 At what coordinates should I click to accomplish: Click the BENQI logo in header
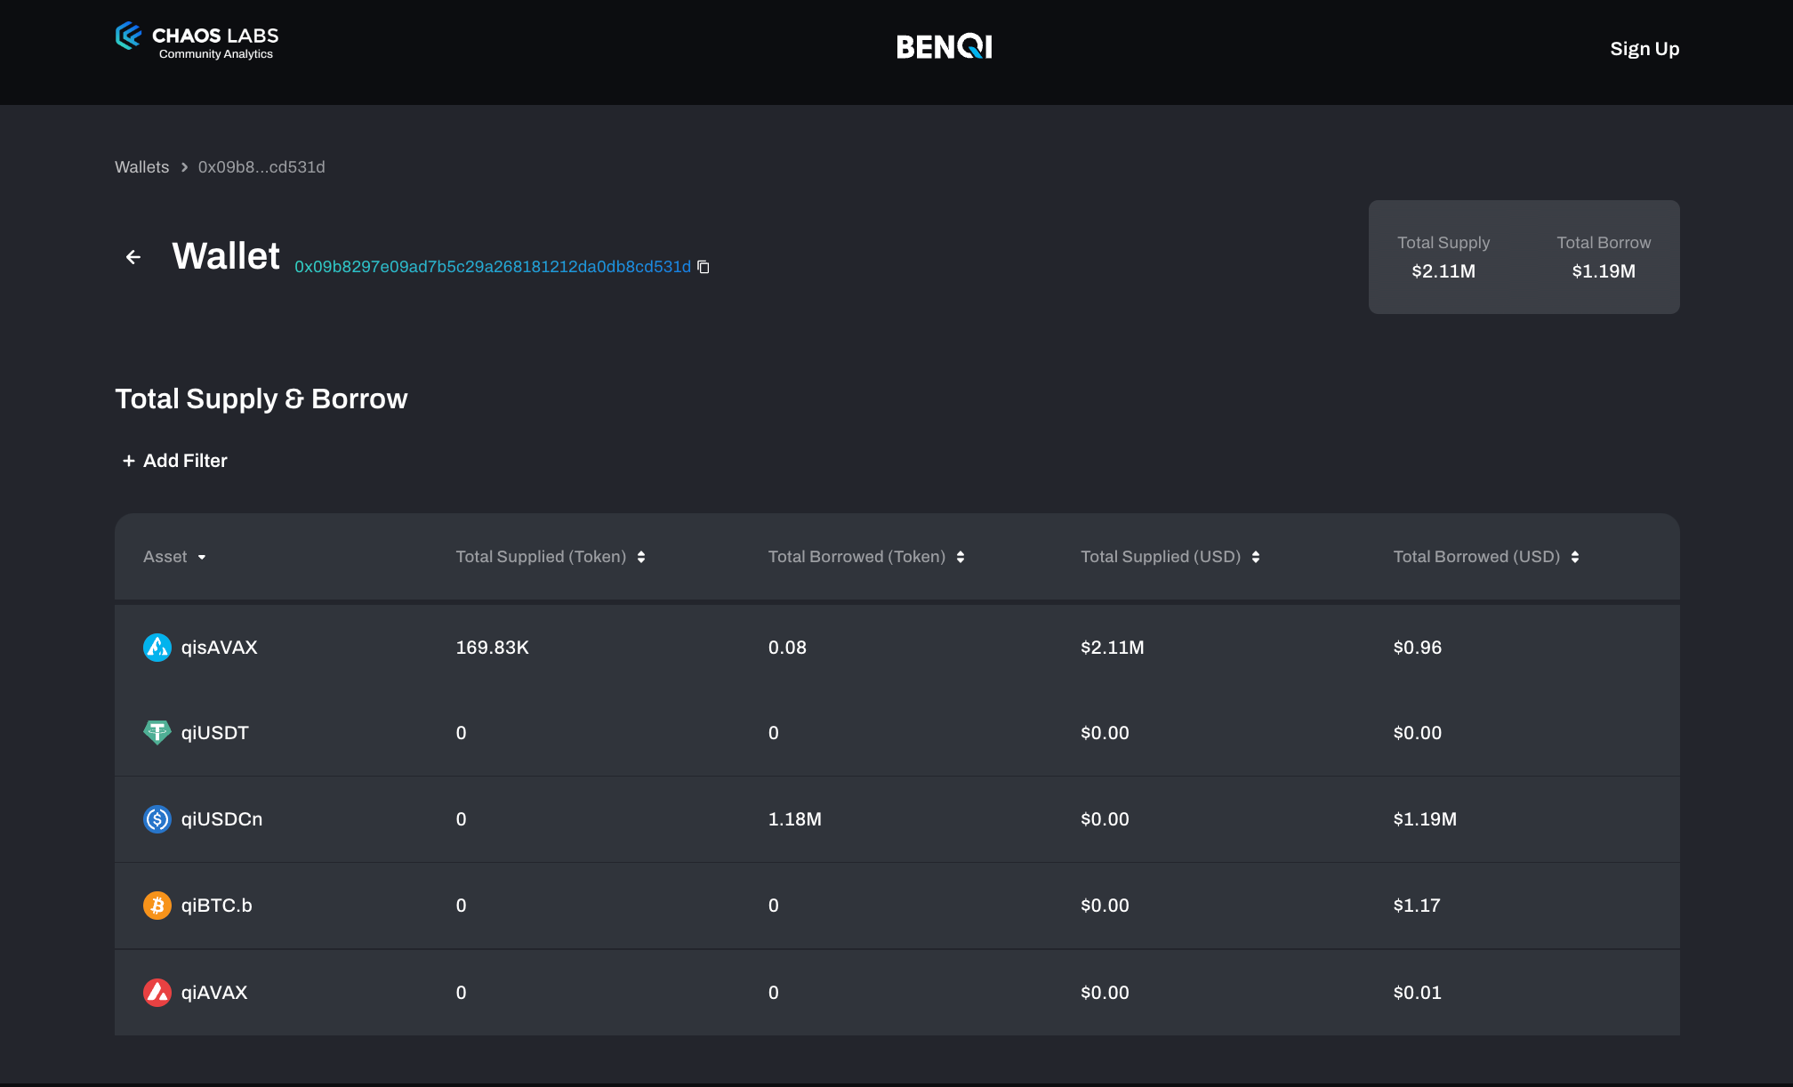coord(944,47)
